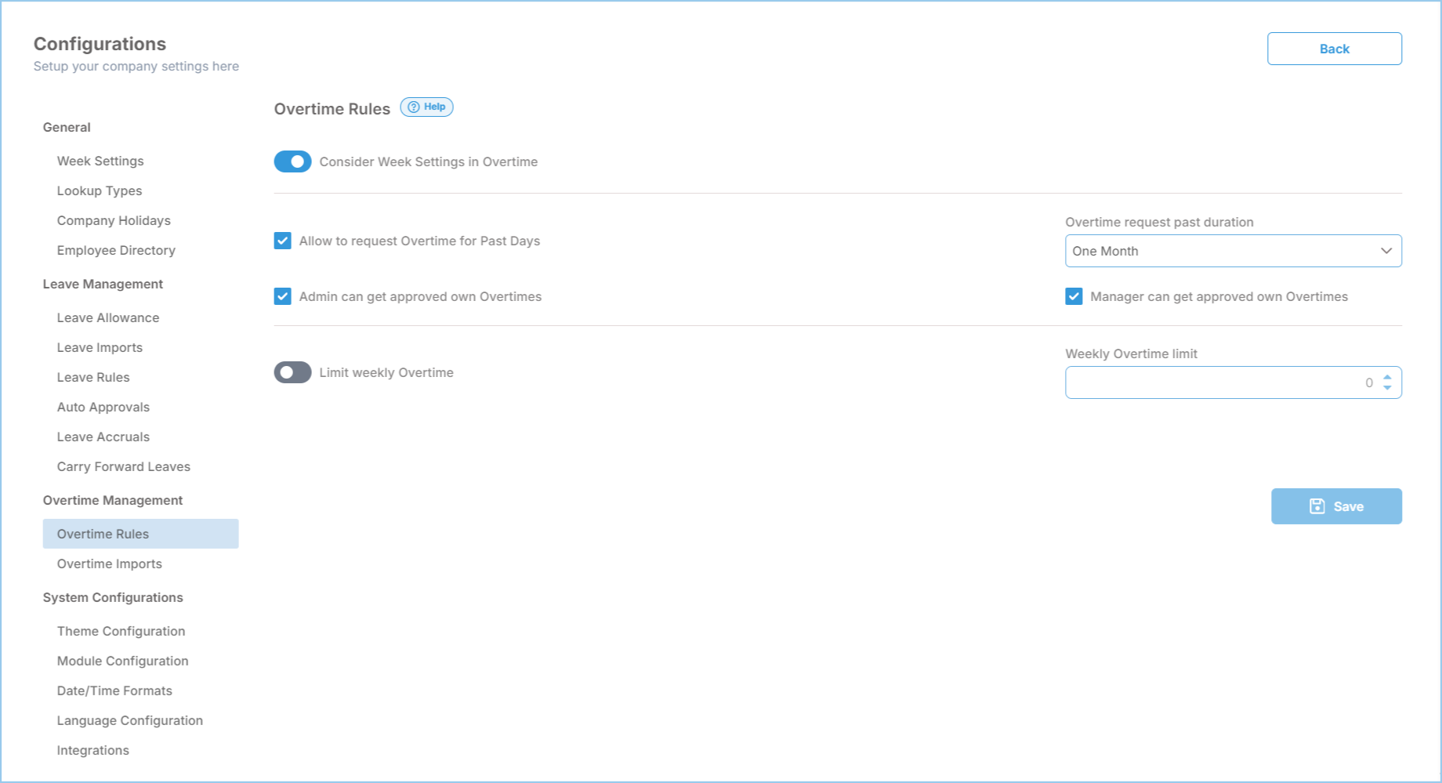Viewport: 1442px width, 783px height.
Task: Enable the Limit weekly Overtime switch
Action: point(292,372)
